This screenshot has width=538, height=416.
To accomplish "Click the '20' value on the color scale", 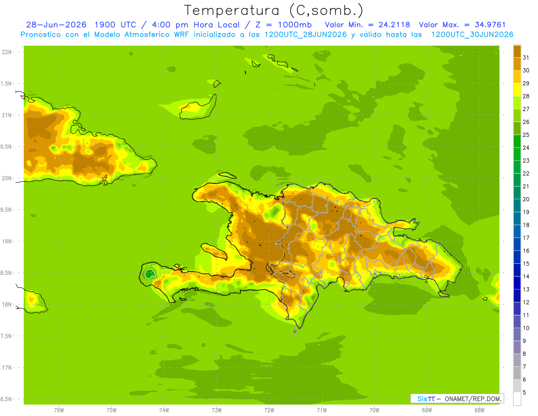I will point(526,199).
